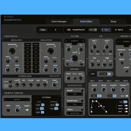This screenshot has height=131, width=131.
Task: Click Filter env 1 modulation icon
Action: 83,62
